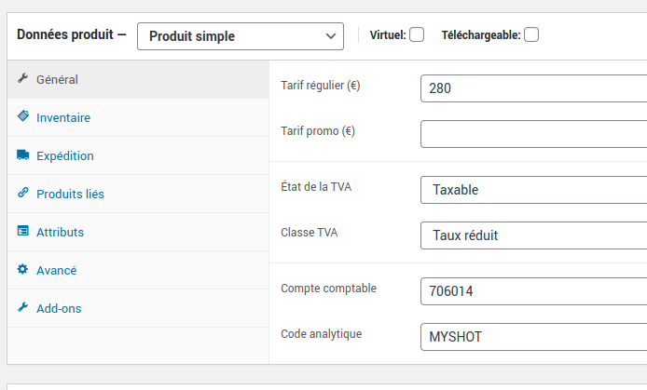Click the wrench icon beside Général

click(x=23, y=79)
